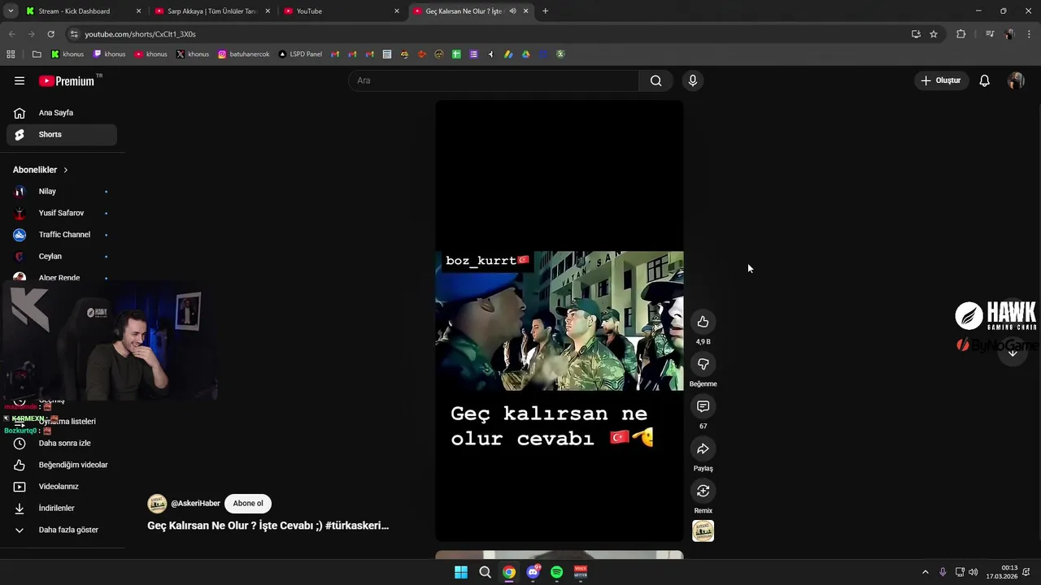Open volume control in tray

click(973, 572)
